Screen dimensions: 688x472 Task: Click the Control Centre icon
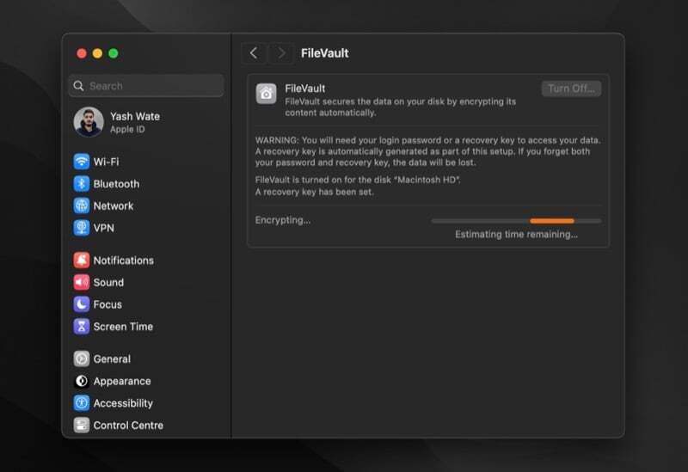point(82,425)
